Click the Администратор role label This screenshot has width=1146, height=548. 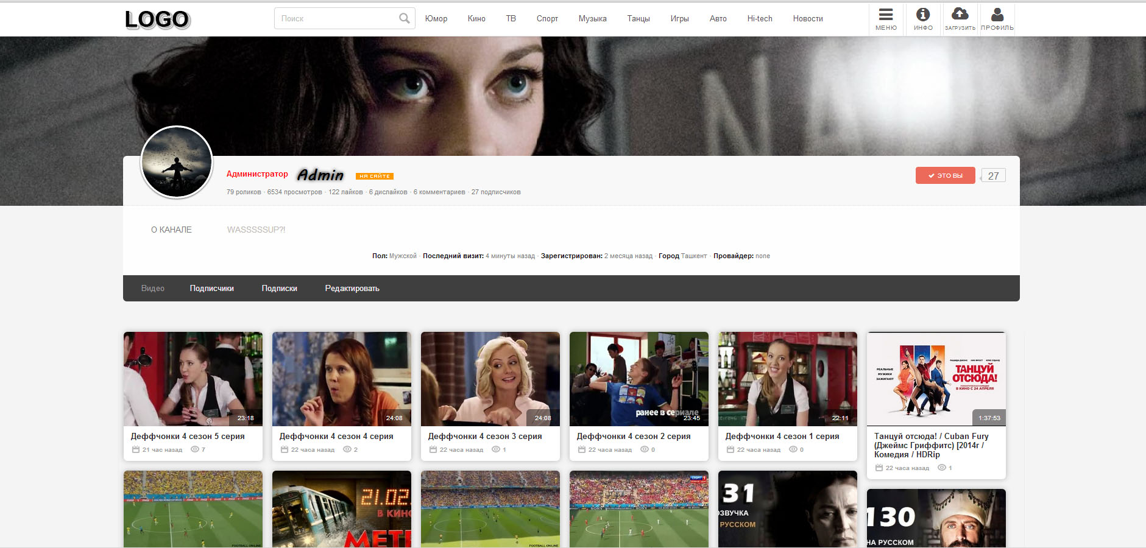coord(257,174)
